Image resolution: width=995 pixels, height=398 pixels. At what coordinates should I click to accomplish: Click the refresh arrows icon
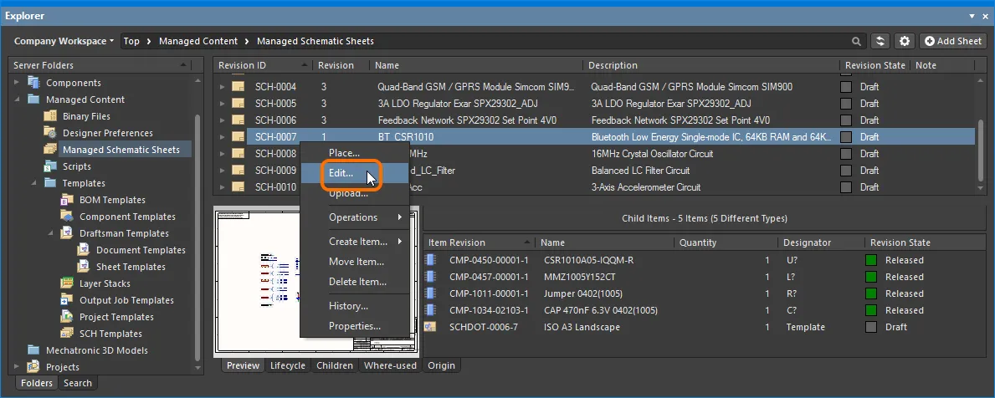[x=880, y=41]
